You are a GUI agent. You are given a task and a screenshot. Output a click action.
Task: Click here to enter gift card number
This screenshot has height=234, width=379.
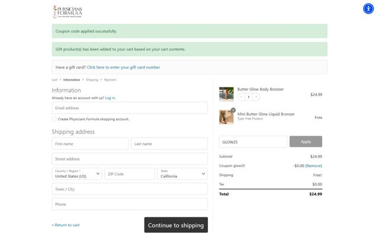(x=123, y=67)
